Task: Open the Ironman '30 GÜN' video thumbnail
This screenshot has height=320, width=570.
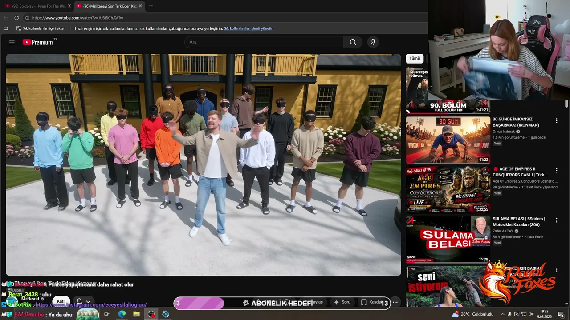Action: click(448, 140)
